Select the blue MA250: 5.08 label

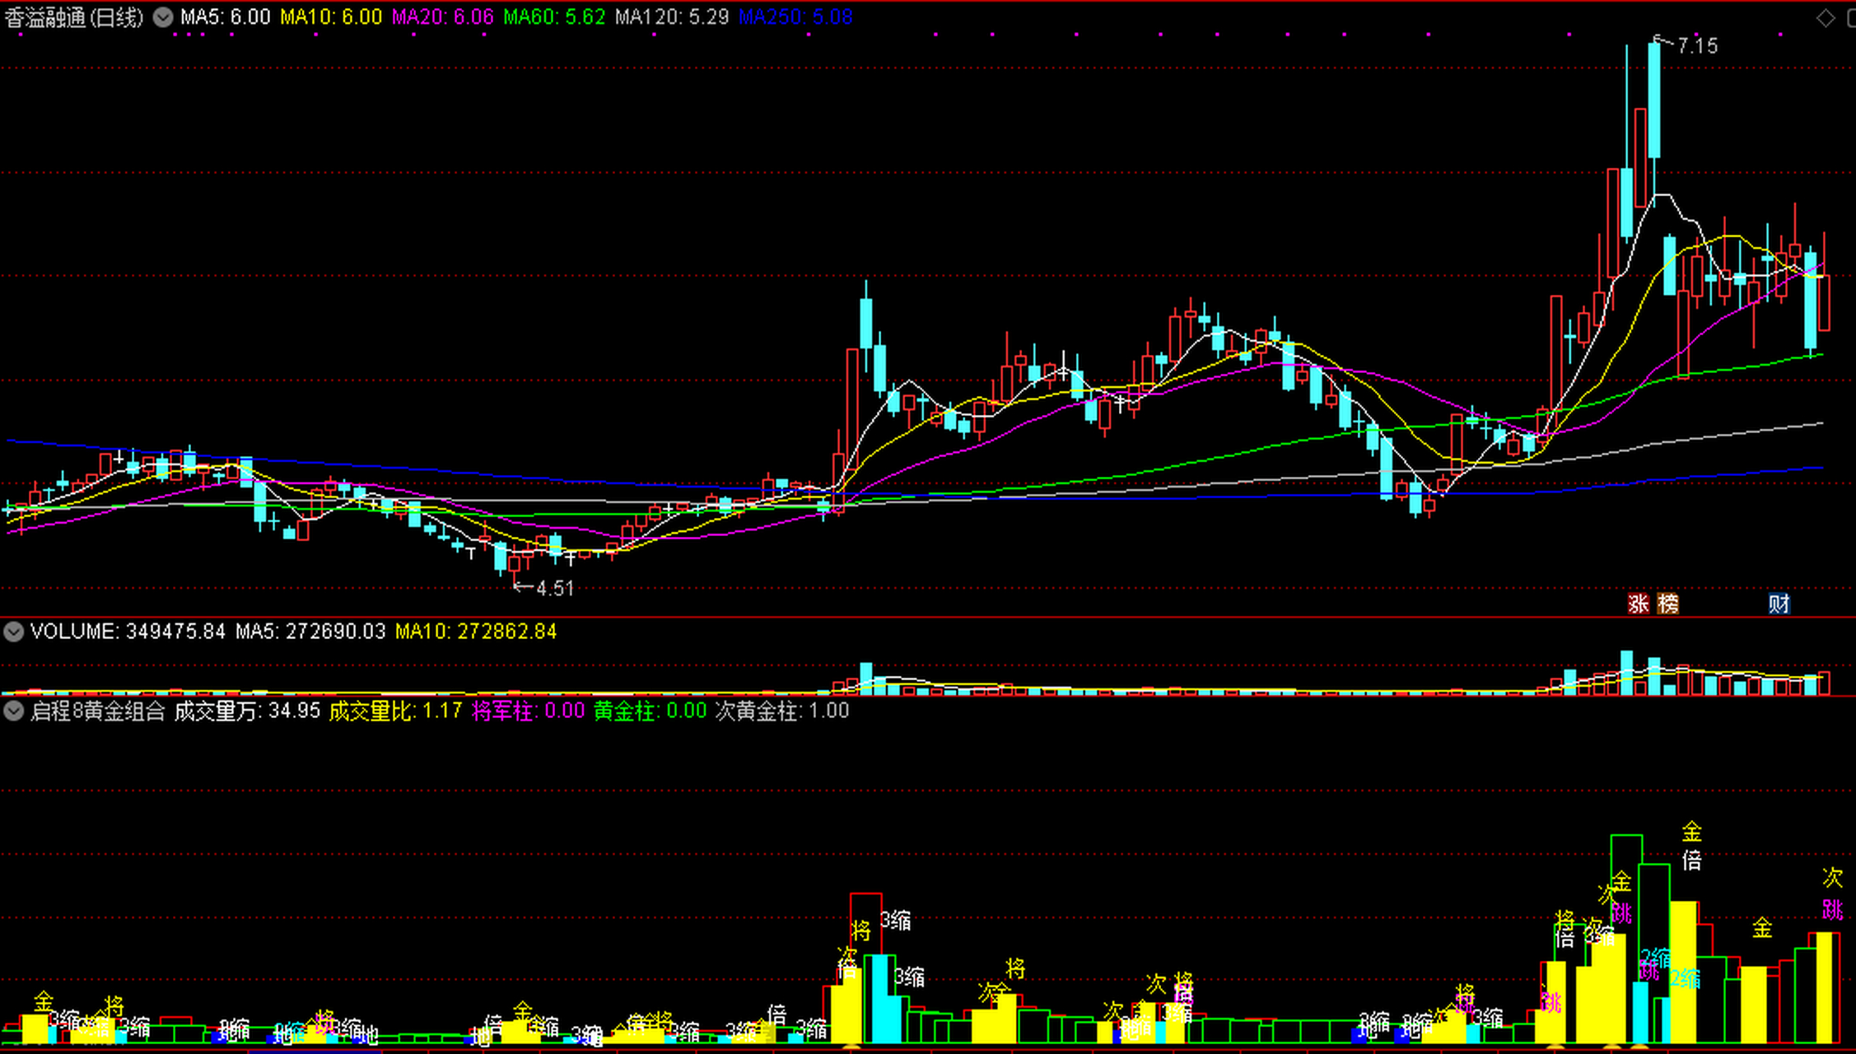point(795,17)
